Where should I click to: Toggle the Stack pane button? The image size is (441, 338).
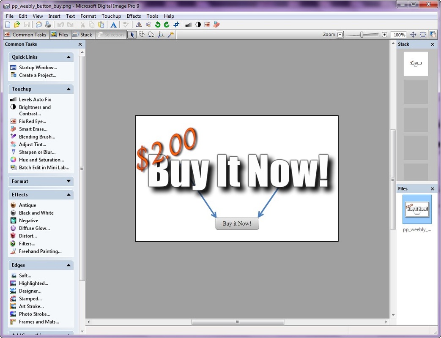tap(82, 35)
